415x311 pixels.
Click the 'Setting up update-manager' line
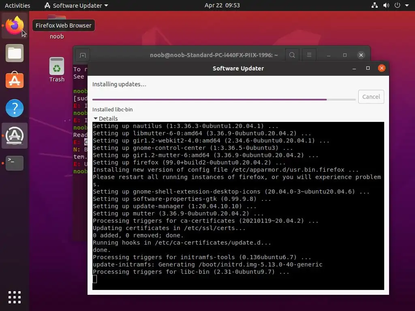[174, 206]
